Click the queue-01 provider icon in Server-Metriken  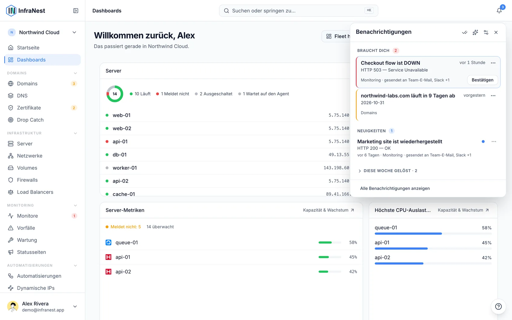(108, 243)
